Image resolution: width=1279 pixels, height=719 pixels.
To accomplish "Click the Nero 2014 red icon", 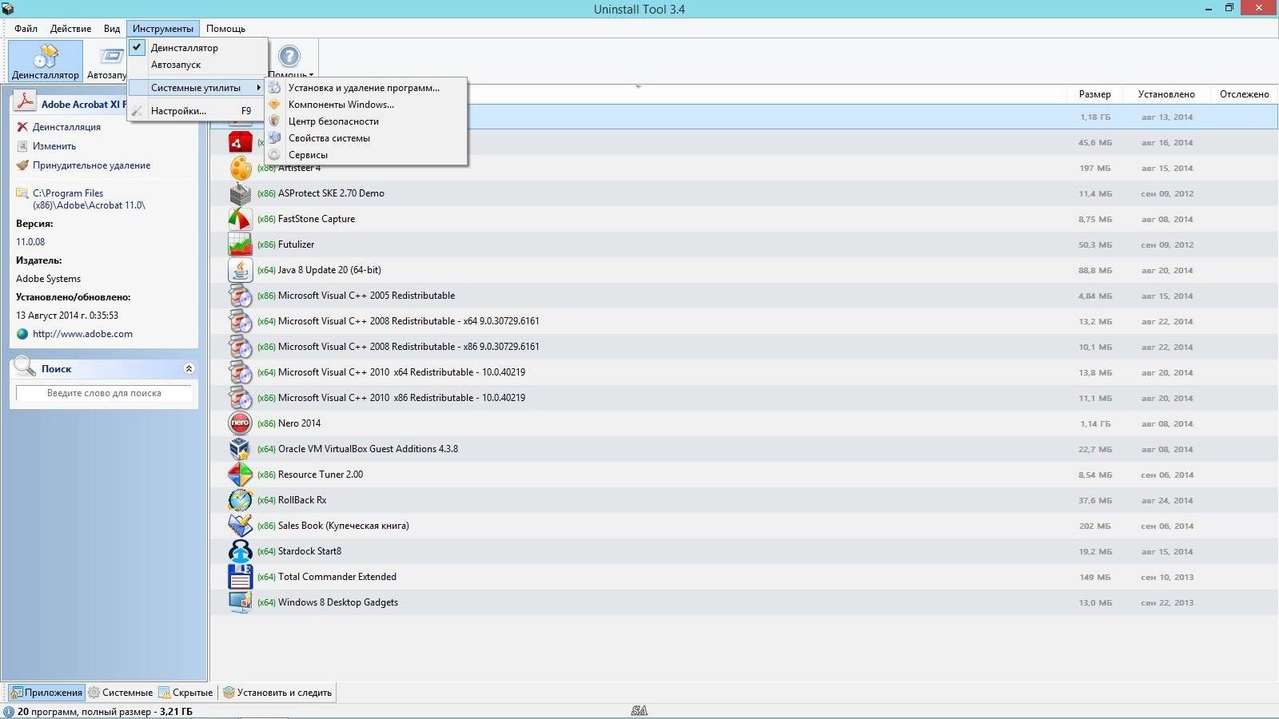I will click(x=240, y=423).
